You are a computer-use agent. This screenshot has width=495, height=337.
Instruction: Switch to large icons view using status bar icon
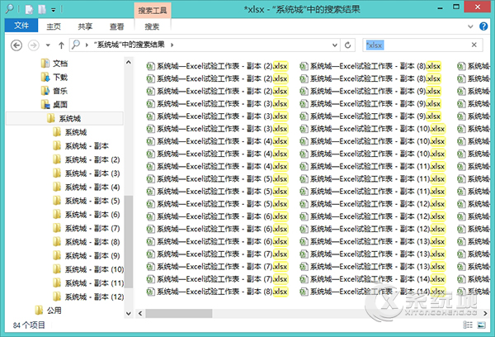482,325
